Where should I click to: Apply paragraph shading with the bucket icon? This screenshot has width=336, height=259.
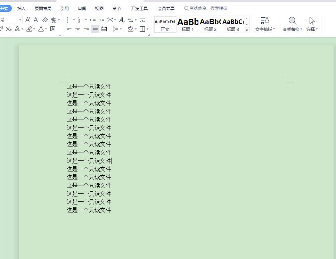coord(131,29)
